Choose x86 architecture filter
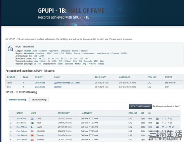The width and height of the screenshot is (184, 142). click(x=35, y=56)
